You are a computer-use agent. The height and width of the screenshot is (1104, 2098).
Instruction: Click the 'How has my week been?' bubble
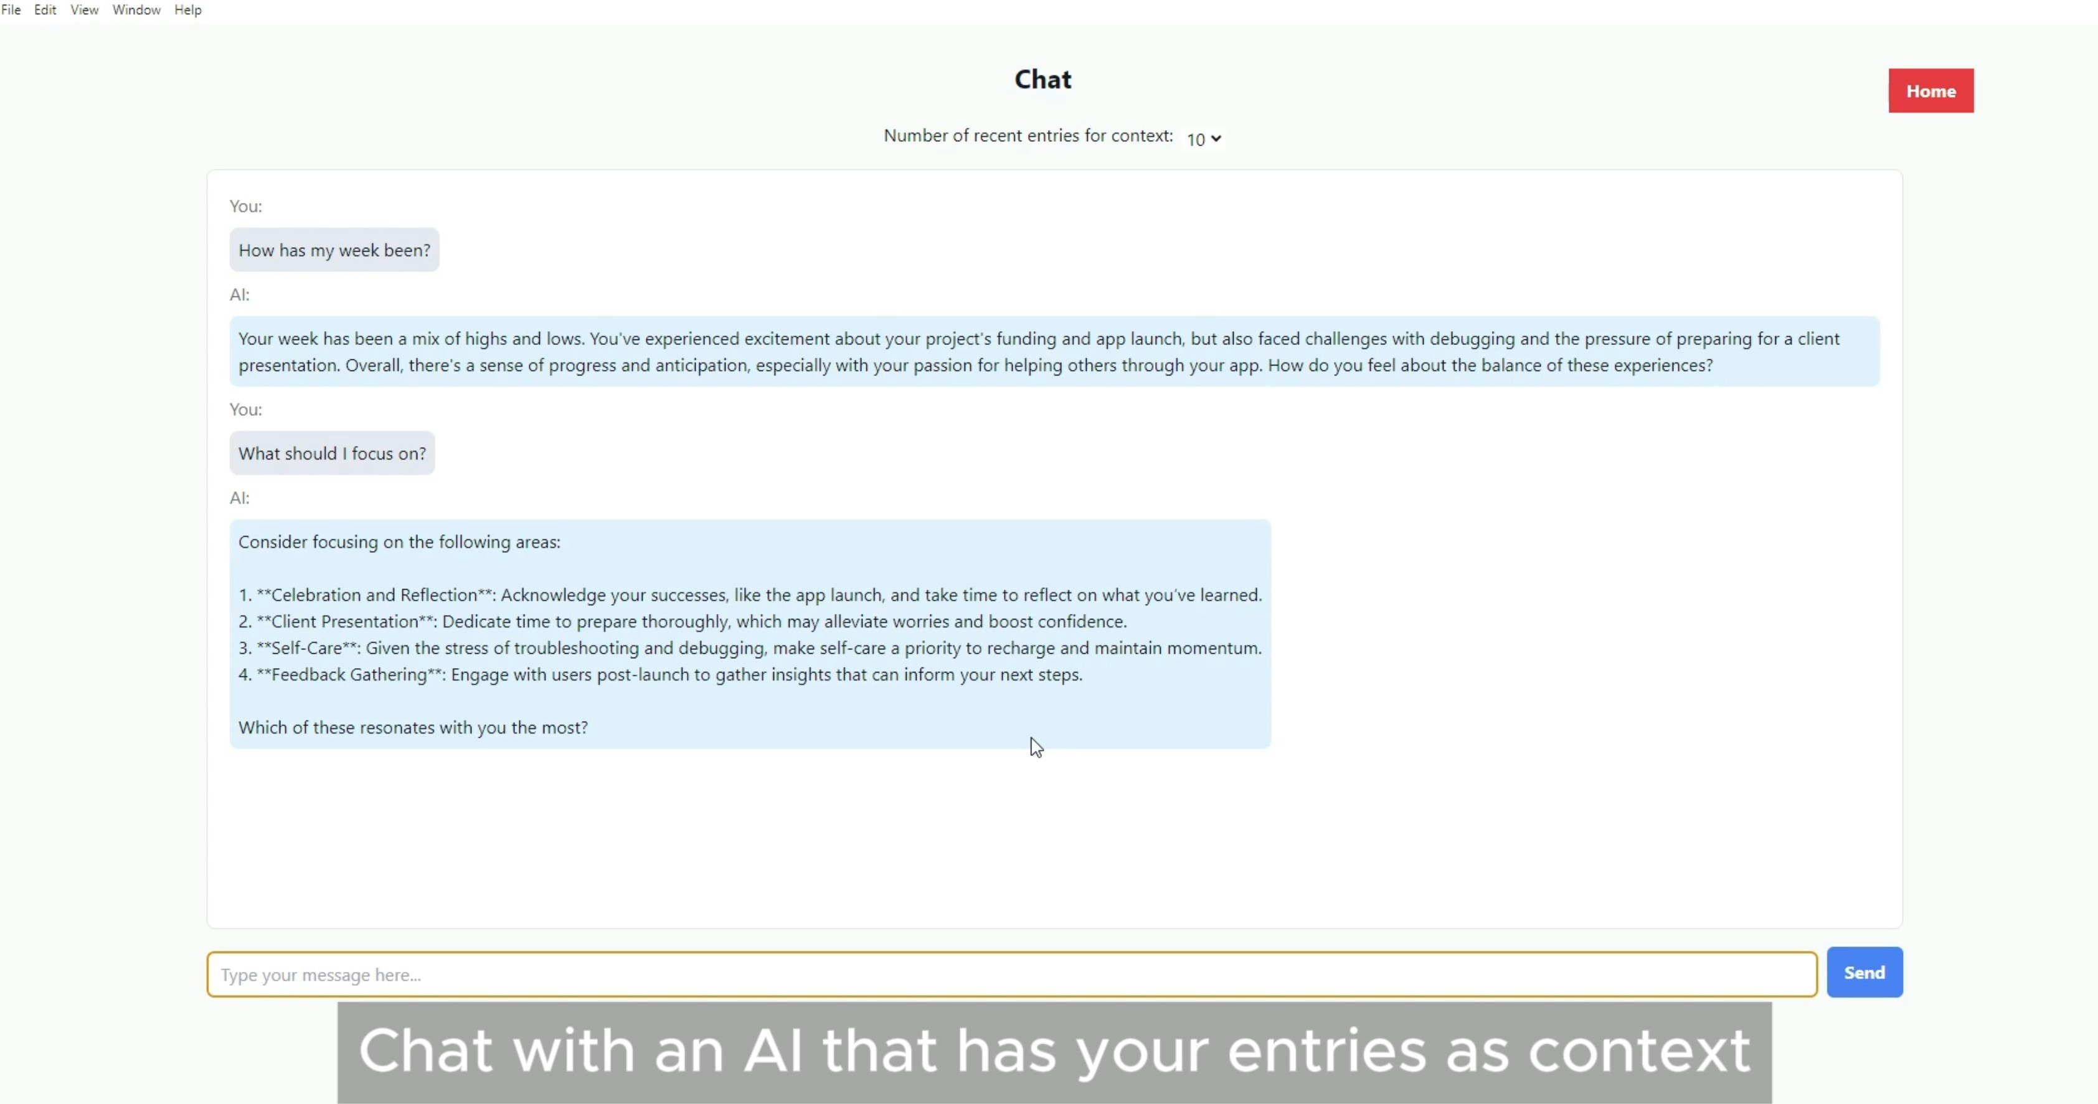(x=334, y=250)
